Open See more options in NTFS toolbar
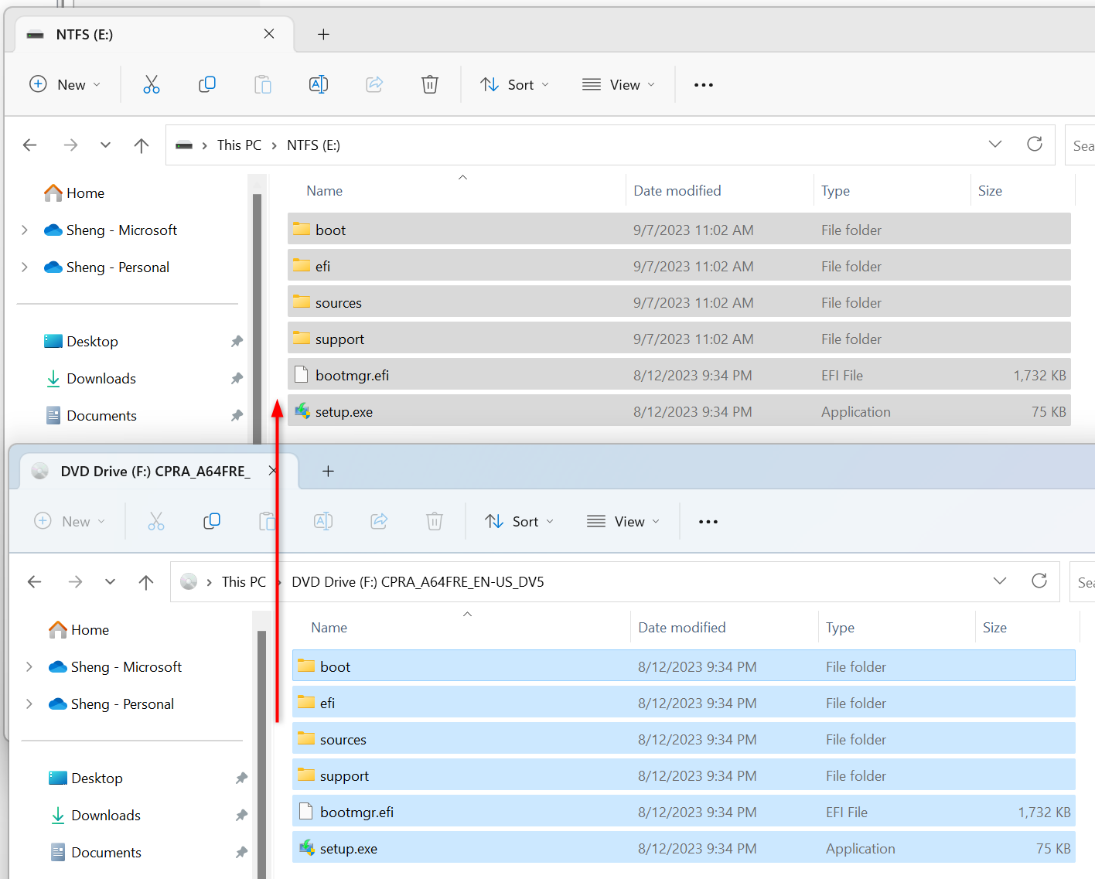The image size is (1095, 879). click(x=704, y=85)
